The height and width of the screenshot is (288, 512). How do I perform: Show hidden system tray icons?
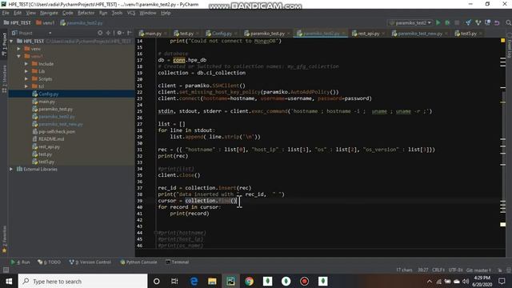(x=430, y=281)
